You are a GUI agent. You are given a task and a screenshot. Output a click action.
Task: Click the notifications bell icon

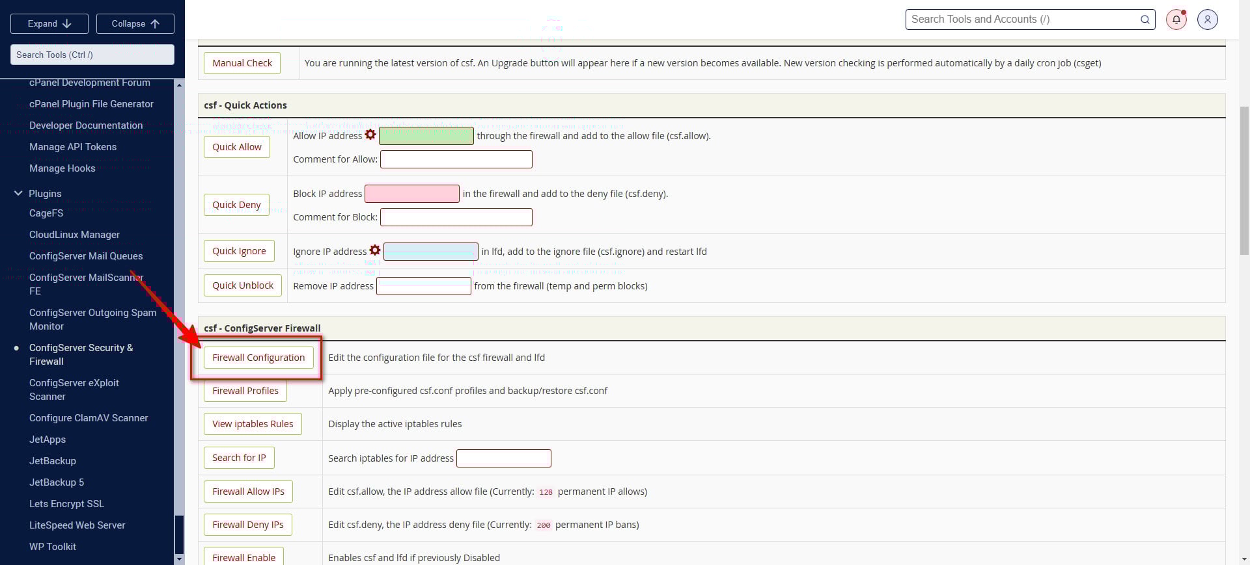tap(1176, 20)
